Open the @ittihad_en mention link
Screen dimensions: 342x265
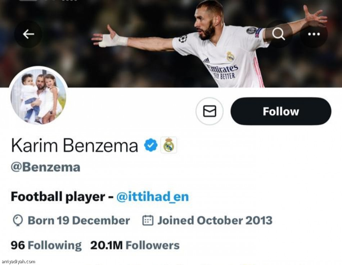pyautogui.click(x=152, y=197)
